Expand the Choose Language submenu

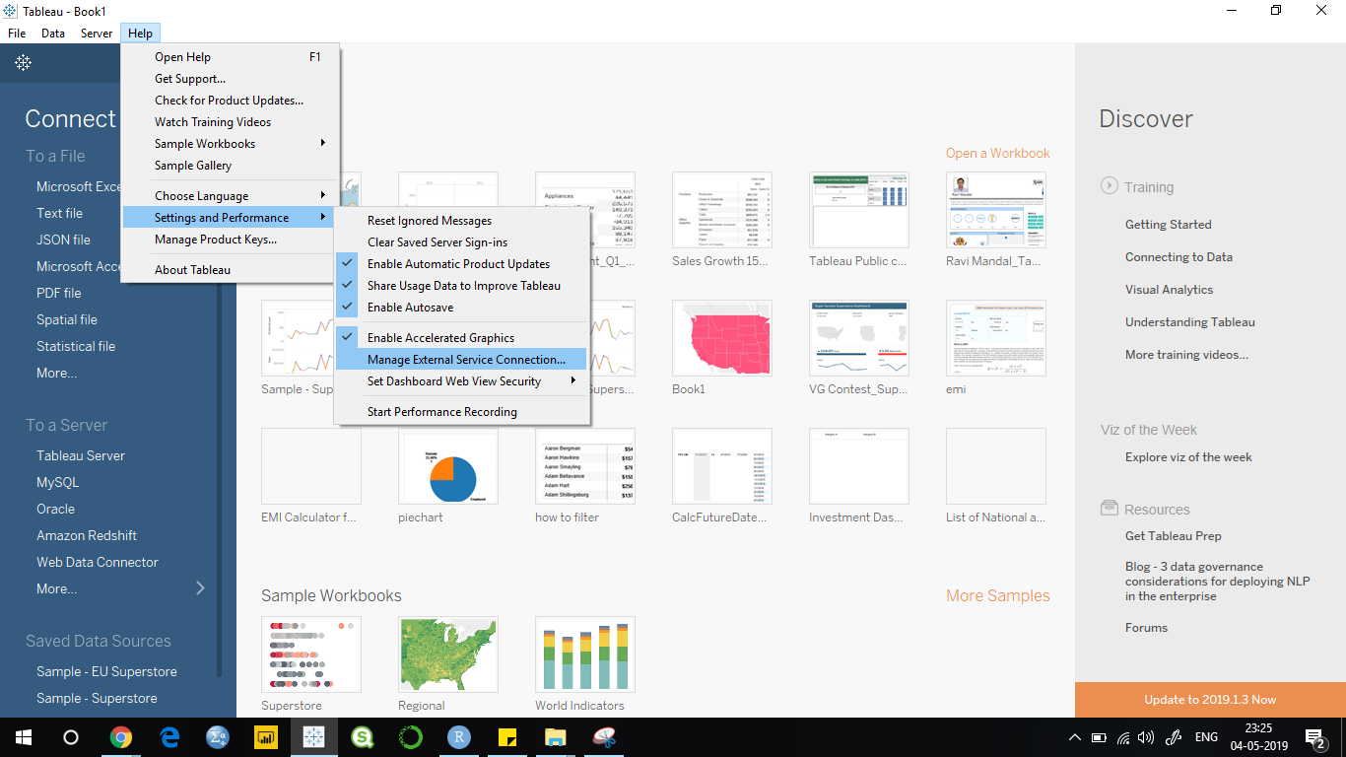(200, 195)
